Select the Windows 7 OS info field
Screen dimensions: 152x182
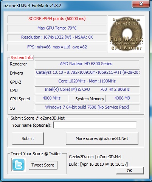(87, 107)
